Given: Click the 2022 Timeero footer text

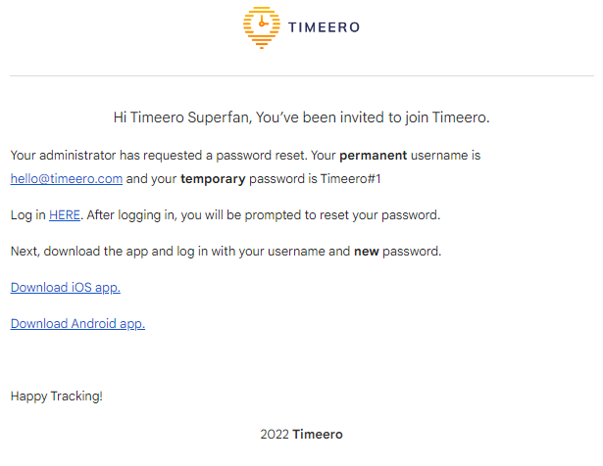Looking at the screenshot, I should [302, 434].
